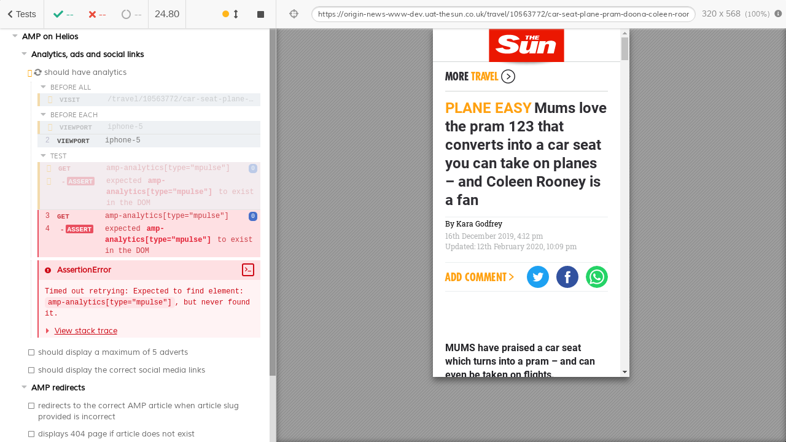Collapse the BEFORE EACH hook section

click(44, 115)
